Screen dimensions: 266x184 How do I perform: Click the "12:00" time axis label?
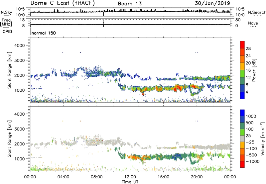point(130,177)
